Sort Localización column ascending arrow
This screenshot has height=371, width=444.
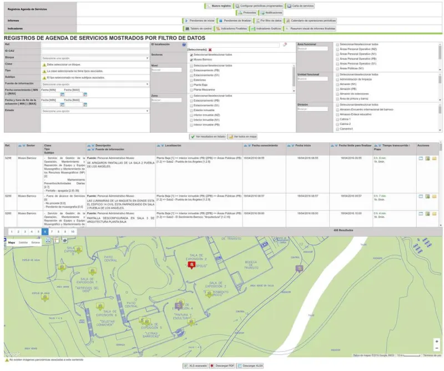(159, 146)
